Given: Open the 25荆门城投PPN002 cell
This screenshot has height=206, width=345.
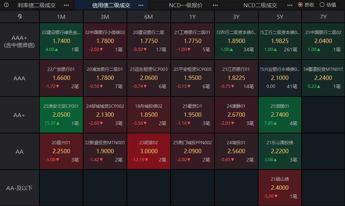Looking at the screenshot, I should pyautogui.click(x=192, y=151).
